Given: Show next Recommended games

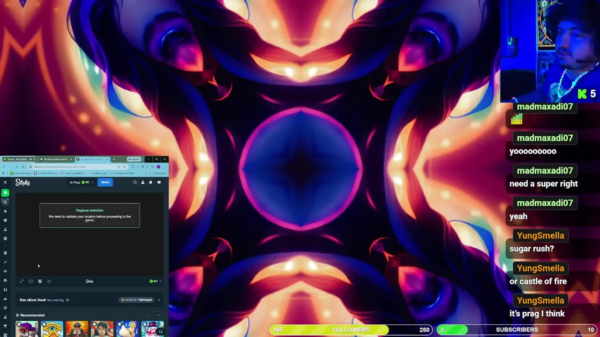Looking at the screenshot, I should pyautogui.click(x=158, y=315).
